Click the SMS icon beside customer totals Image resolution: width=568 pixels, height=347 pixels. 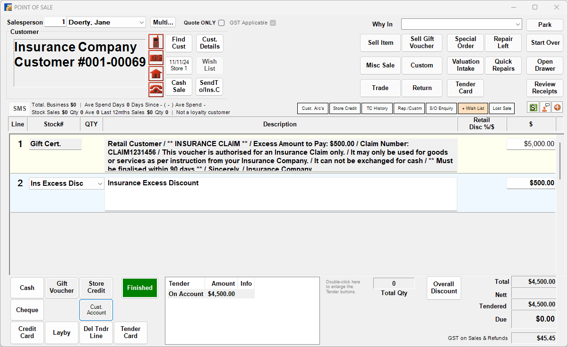18,108
